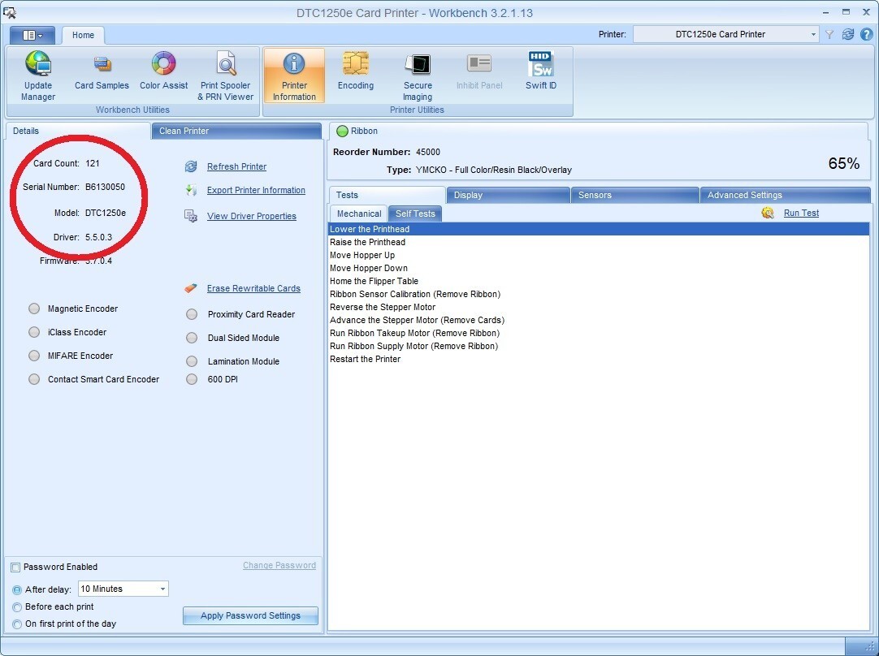Open Secure Imaging utility
This screenshot has width=879, height=656.
tap(418, 76)
